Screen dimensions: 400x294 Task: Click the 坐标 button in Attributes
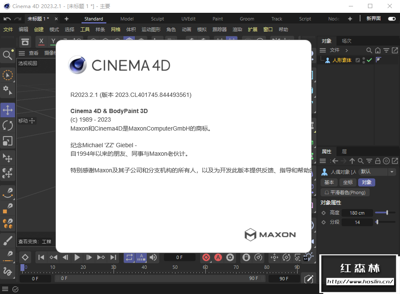tap(348, 182)
